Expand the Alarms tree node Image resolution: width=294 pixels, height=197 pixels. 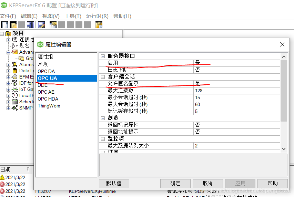tap(8, 65)
